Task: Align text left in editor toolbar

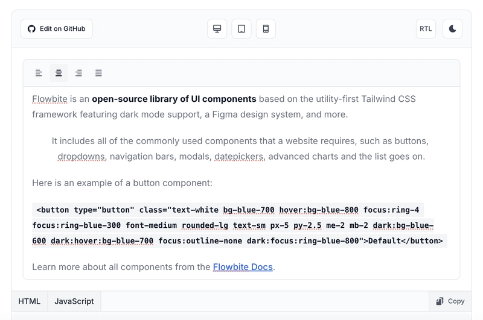Action: coord(39,73)
